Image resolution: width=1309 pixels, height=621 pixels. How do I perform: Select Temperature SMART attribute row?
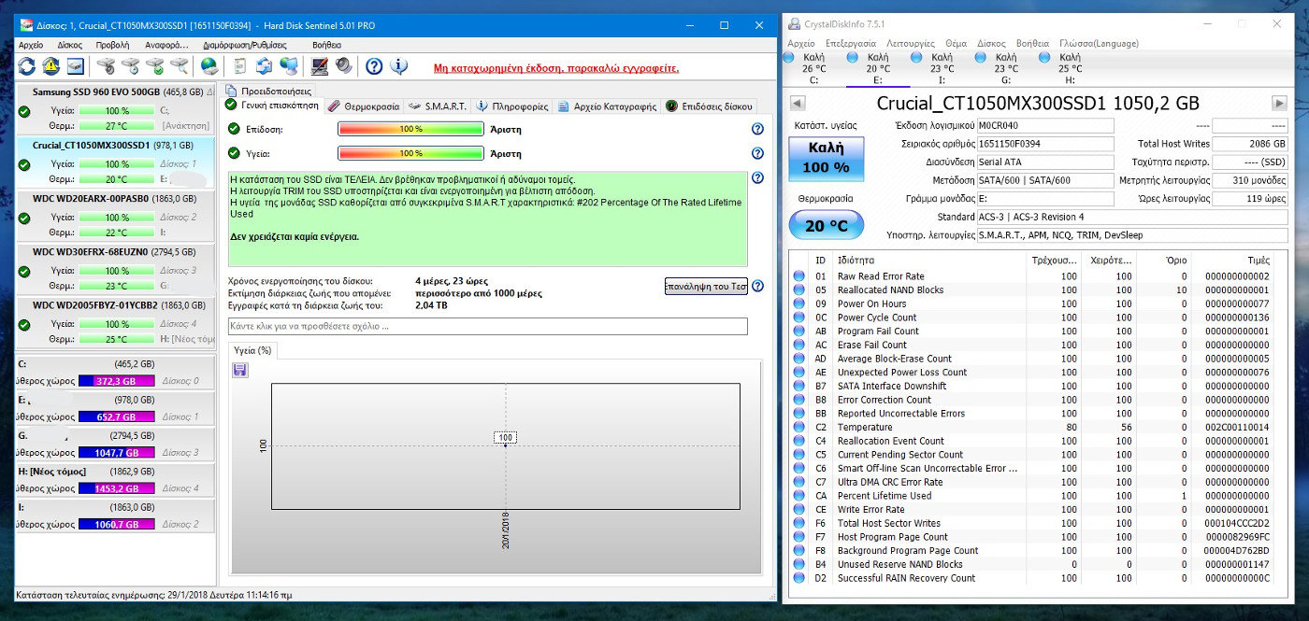(1040, 427)
